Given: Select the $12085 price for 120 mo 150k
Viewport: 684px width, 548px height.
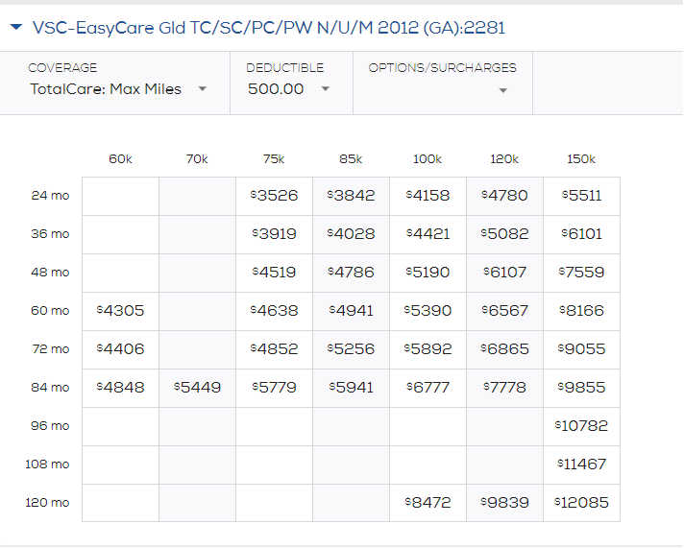Looking at the screenshot, I should coord(581,503).
